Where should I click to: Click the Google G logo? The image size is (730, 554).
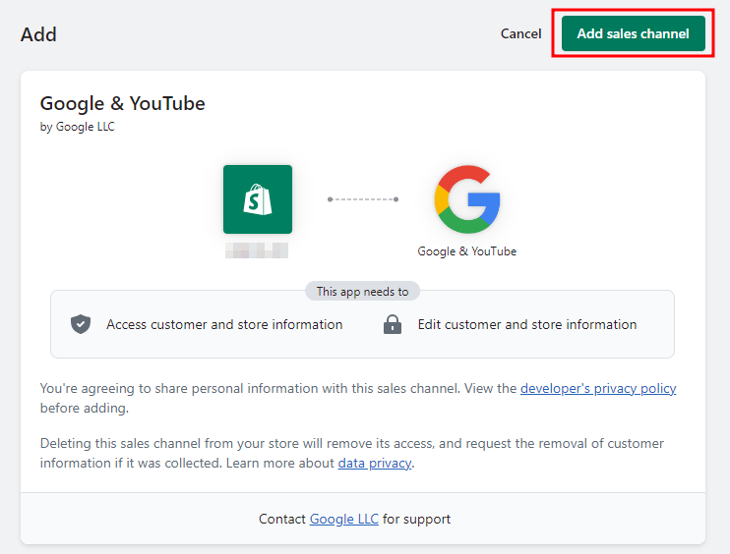click(x=467, y=199)
